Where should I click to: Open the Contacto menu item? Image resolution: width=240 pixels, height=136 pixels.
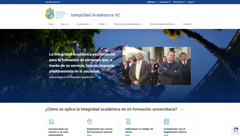pyautogui.click(x=187, y=24)
